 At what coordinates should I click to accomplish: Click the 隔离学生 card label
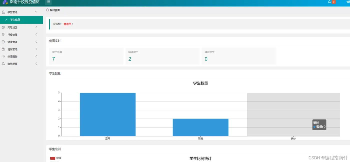[133, 52]
